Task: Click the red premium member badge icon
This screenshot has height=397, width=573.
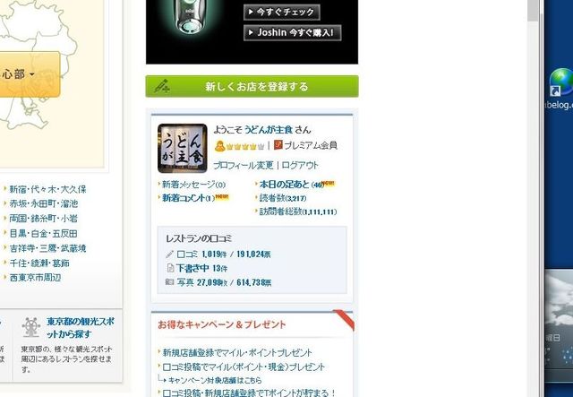Action: click(278, 145)
